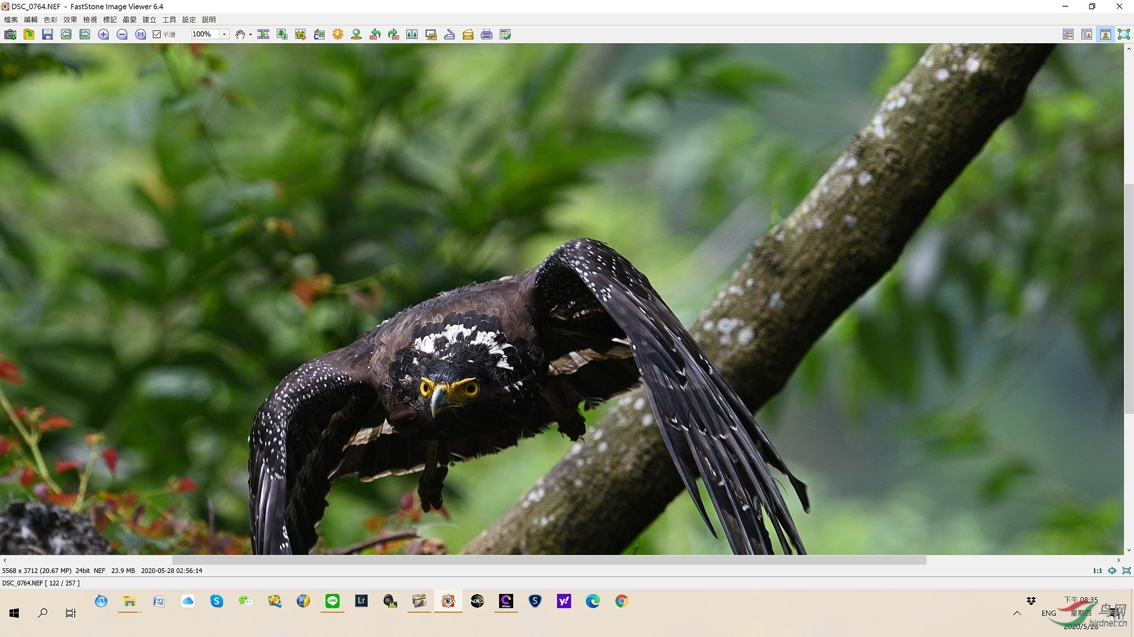The height and width of the screenshot is (637, 1134).
Task: Open the 檢視 menu
Action: (90, 19)
